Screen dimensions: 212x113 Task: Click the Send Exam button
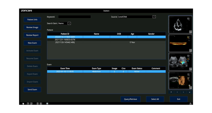(32, 89)
